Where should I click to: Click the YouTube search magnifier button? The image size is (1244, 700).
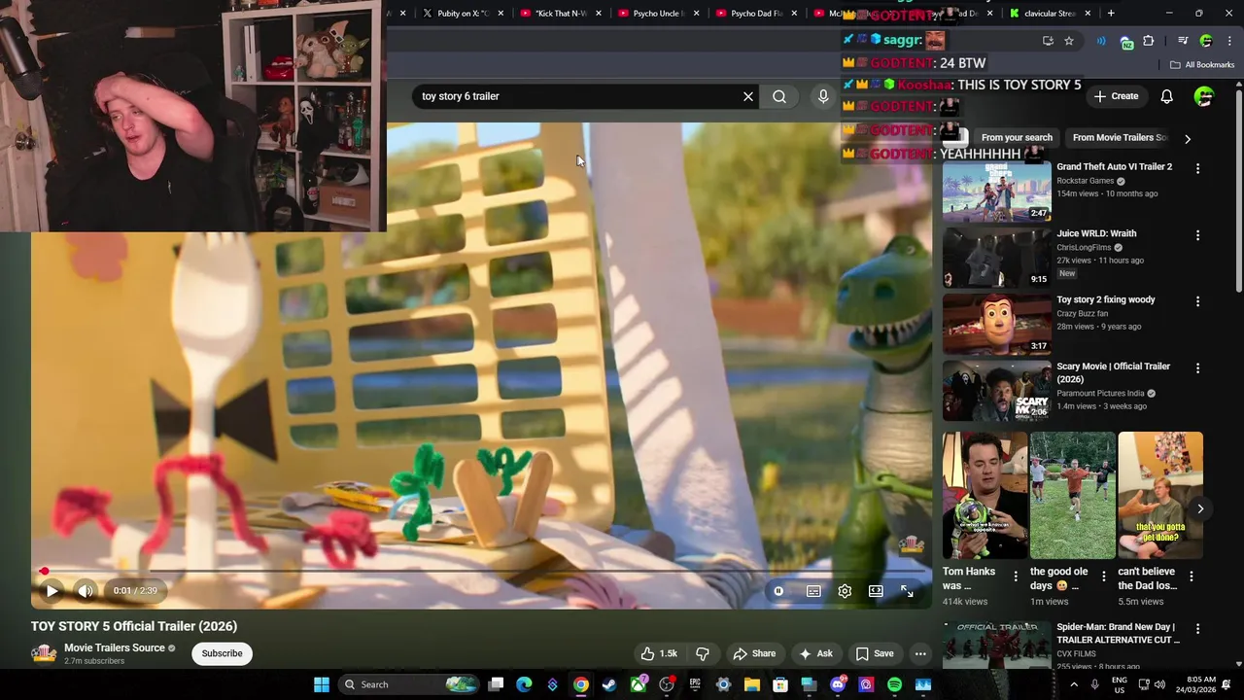(779, 96)
